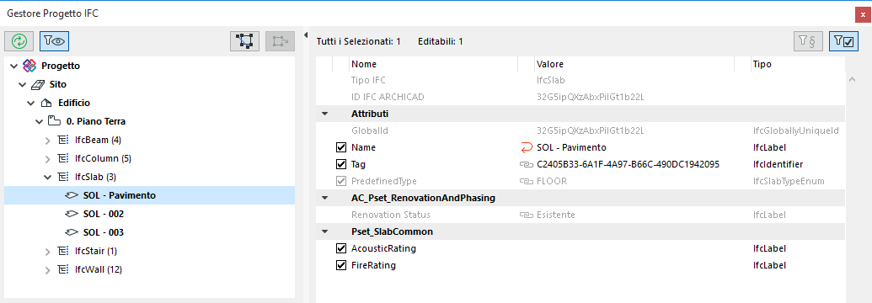Viewport: 872px width, 303px height.
Task: Click the Progetto colorful project icon
Action: pos(29,66)
